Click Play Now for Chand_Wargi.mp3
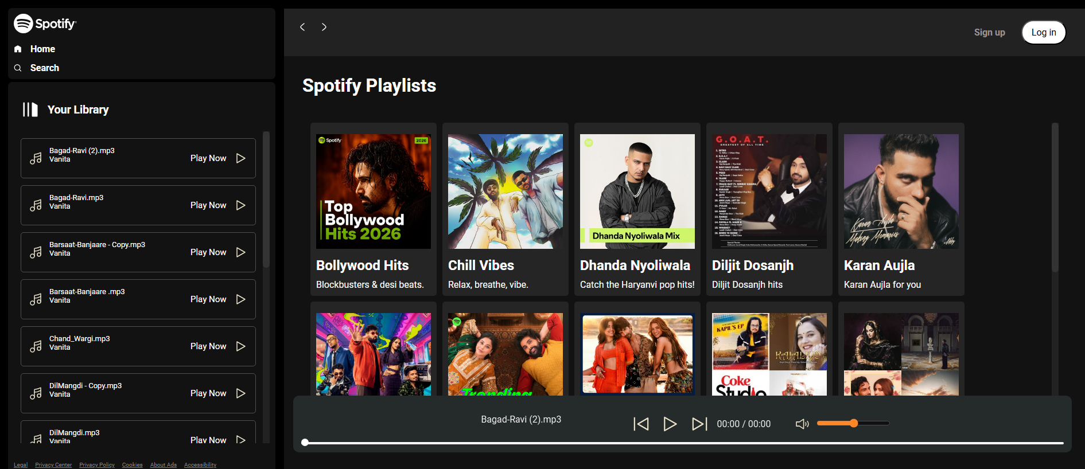1085x469 pixels. [x=208, y=346]
